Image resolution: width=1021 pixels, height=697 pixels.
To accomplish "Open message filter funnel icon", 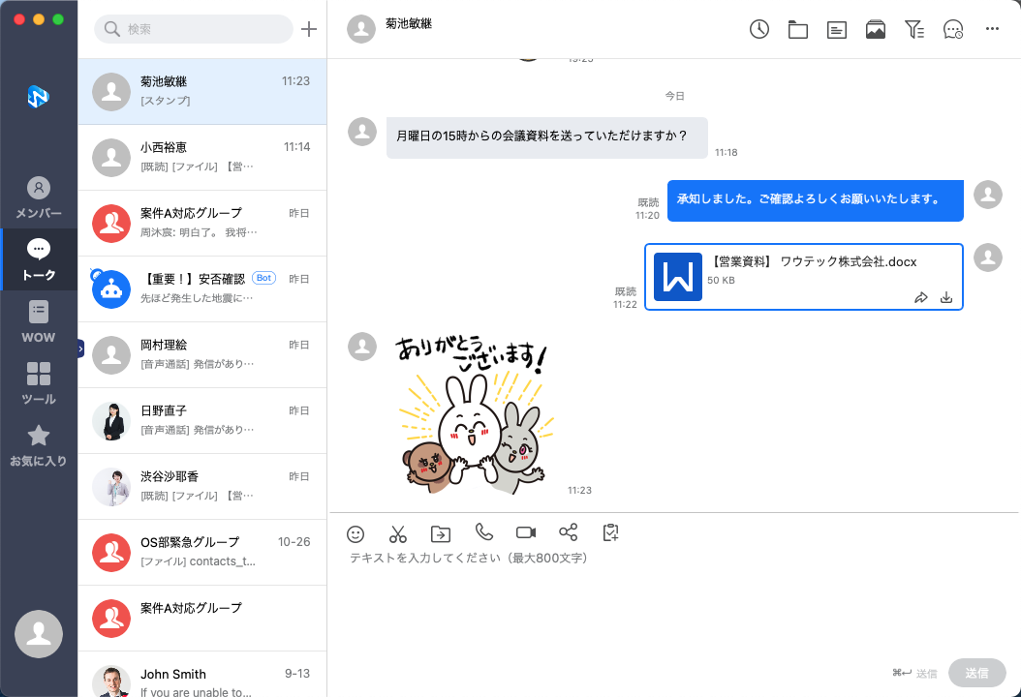I will (914, 29).
